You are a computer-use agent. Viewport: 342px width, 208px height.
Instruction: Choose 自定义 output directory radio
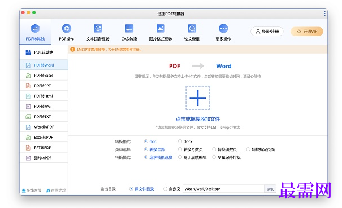click(x=165, y=189)
